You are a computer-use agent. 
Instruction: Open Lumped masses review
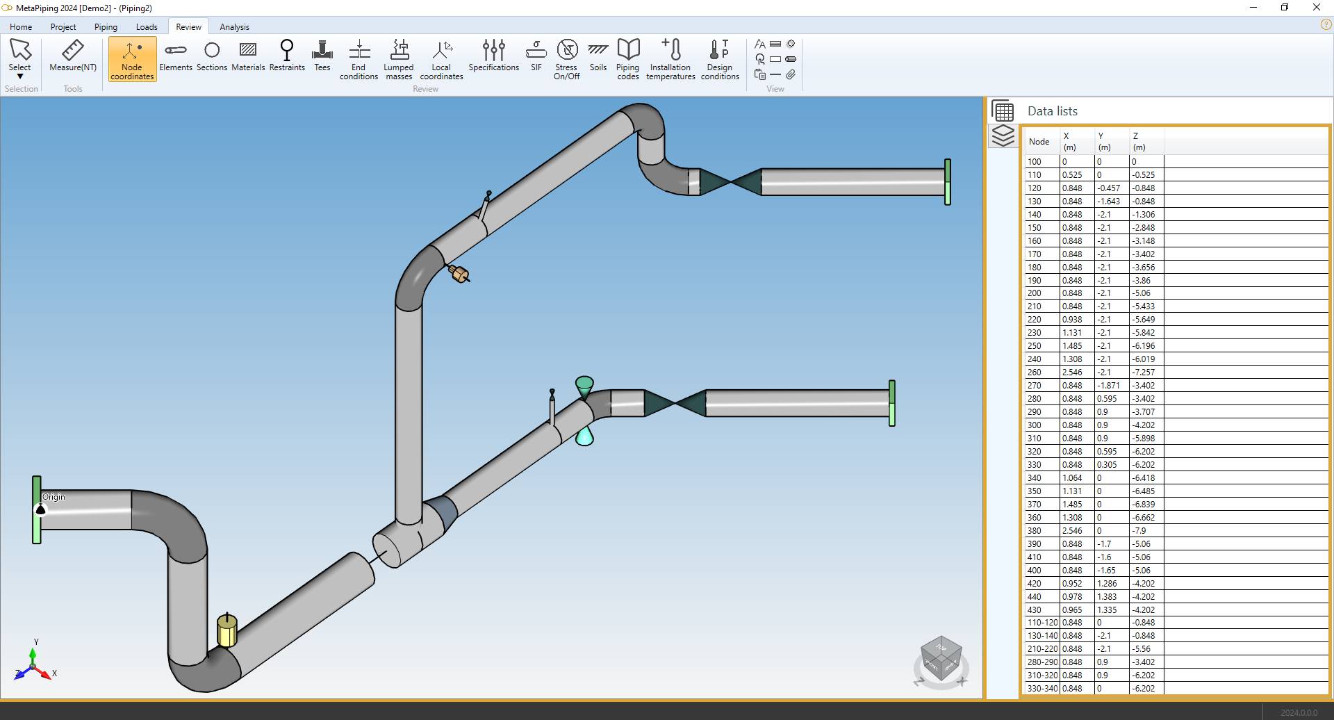tap(399, 60)
